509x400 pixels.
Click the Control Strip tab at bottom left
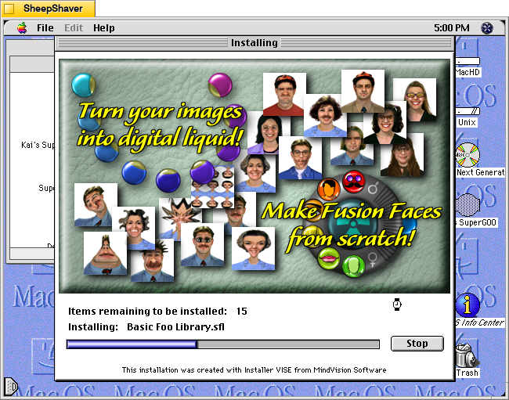(x=10, y=386)
